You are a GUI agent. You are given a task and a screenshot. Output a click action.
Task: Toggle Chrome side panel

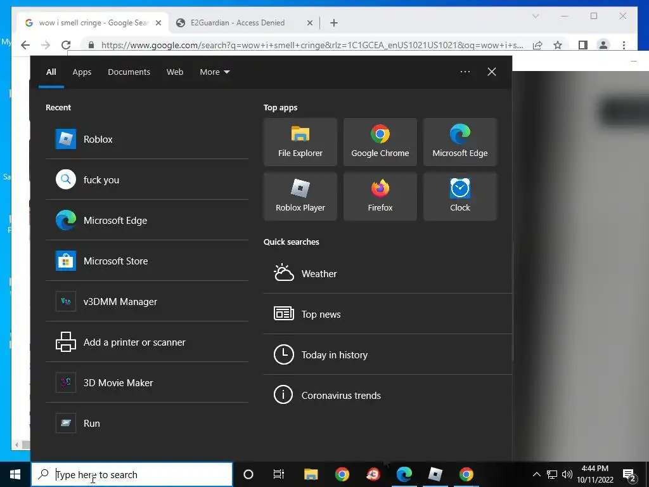583,45
